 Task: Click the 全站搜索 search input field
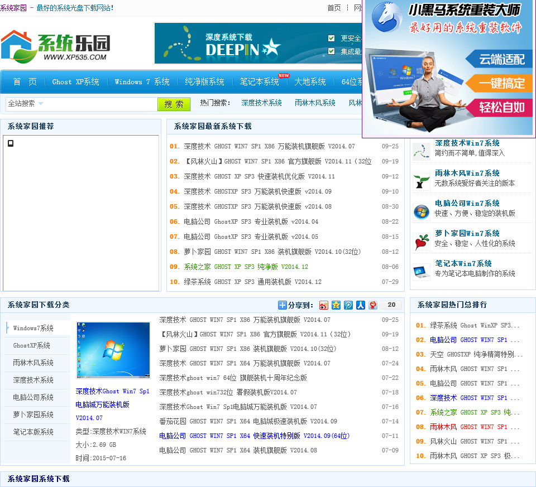coord(82,104)
